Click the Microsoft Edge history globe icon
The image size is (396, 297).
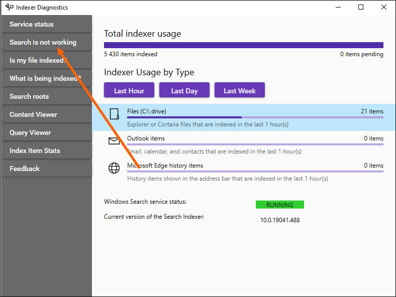114,168
